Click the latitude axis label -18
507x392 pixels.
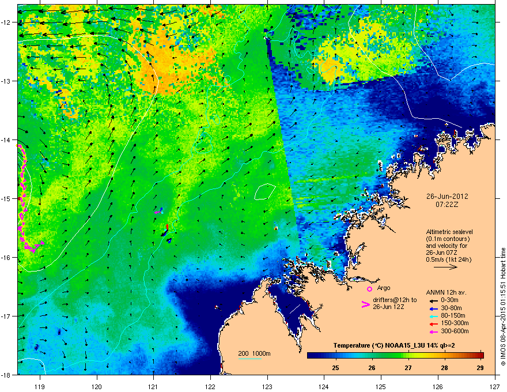6,375
